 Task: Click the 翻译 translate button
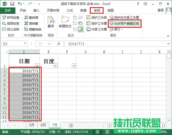51,22
